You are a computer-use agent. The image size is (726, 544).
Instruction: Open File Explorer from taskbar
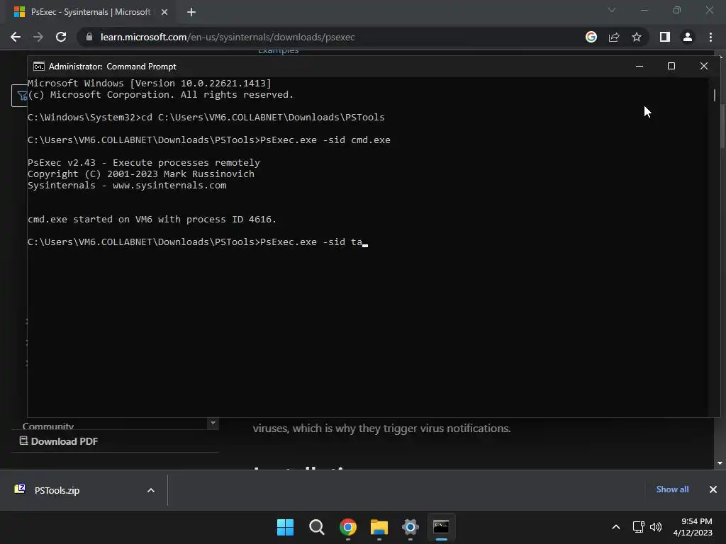click(379, 527)
